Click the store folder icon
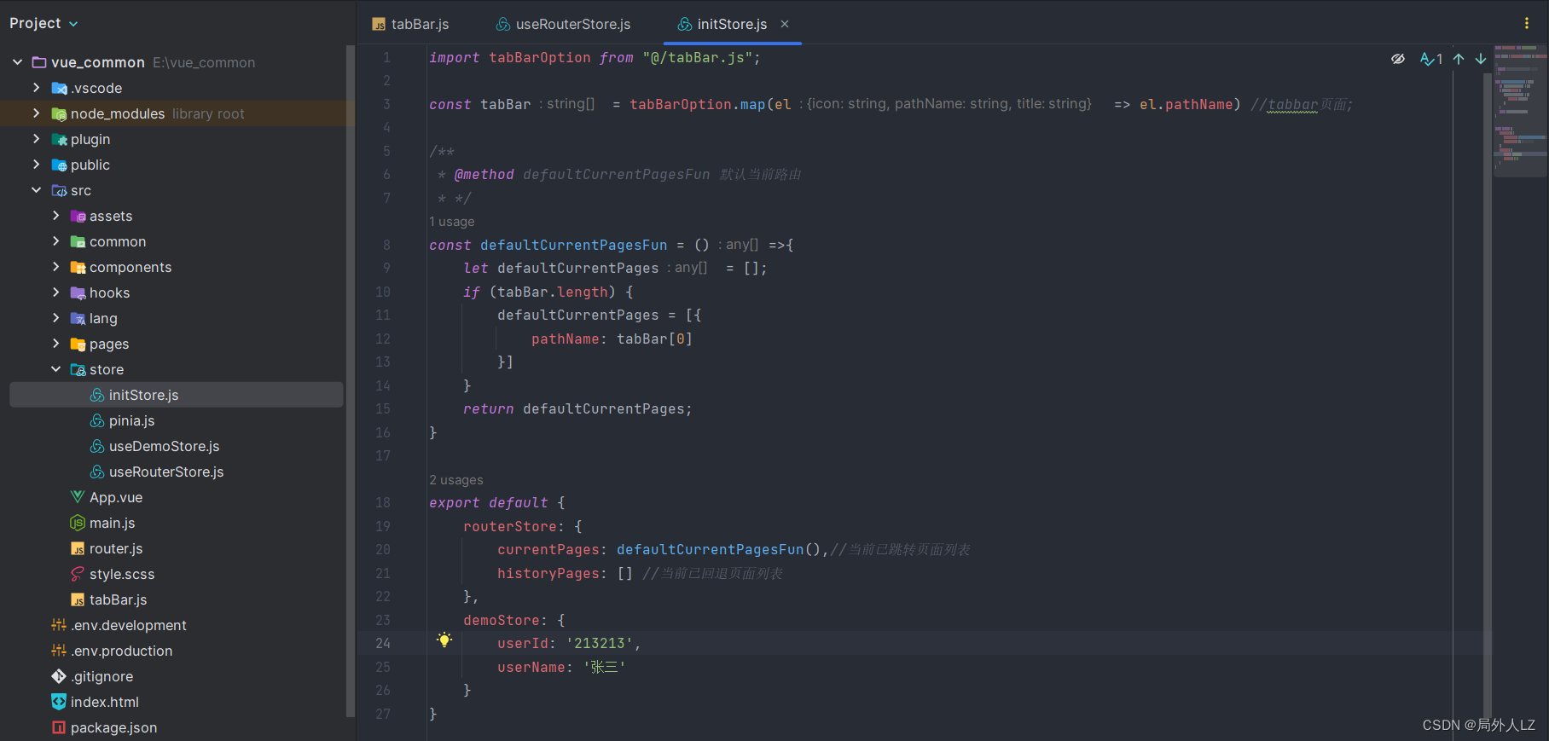Viewport: 1549px width, 741px height. coord(78,369)
